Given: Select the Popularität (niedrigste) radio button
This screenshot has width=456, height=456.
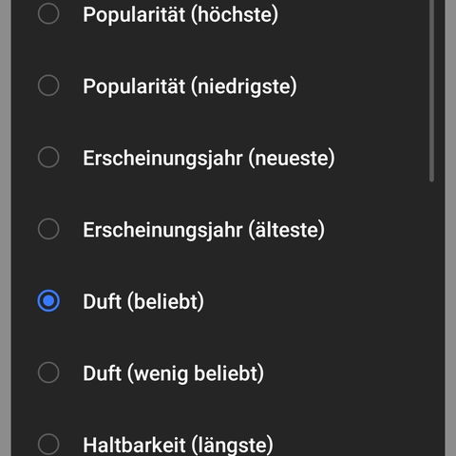Looking at the screenshot, I should (48, 85).
